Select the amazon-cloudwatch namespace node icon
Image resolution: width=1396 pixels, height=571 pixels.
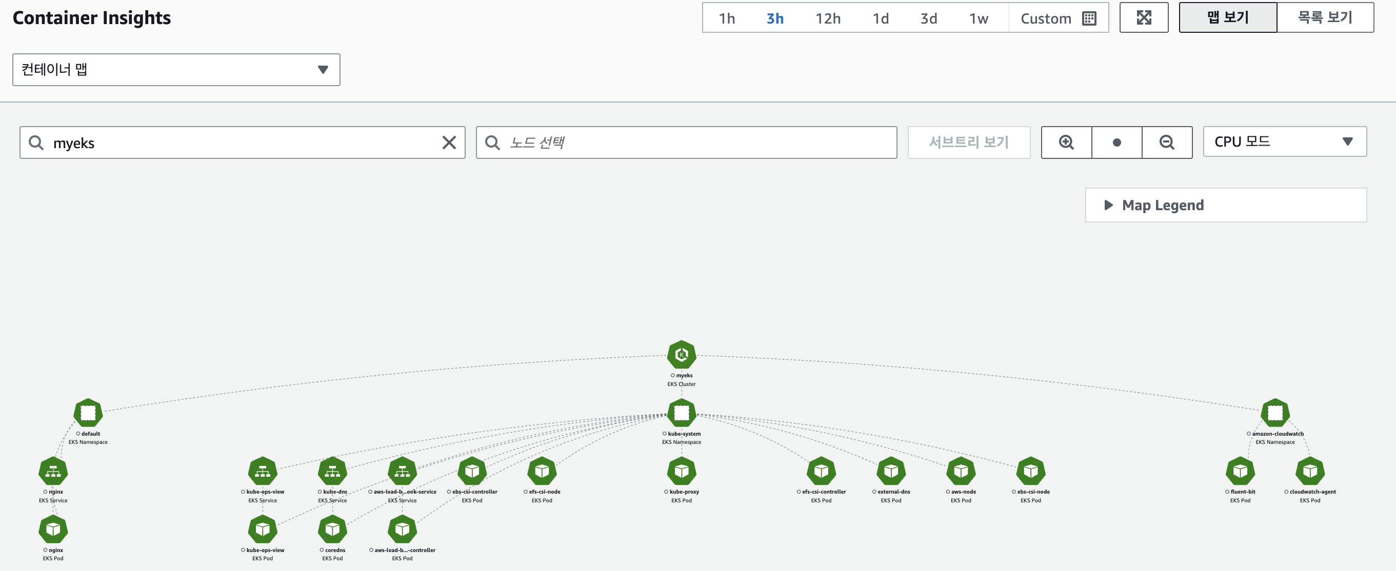(1274, 413)
